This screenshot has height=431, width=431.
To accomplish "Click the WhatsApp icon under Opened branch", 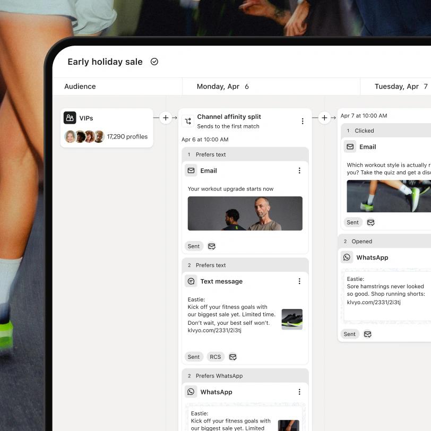I will 347,257.
